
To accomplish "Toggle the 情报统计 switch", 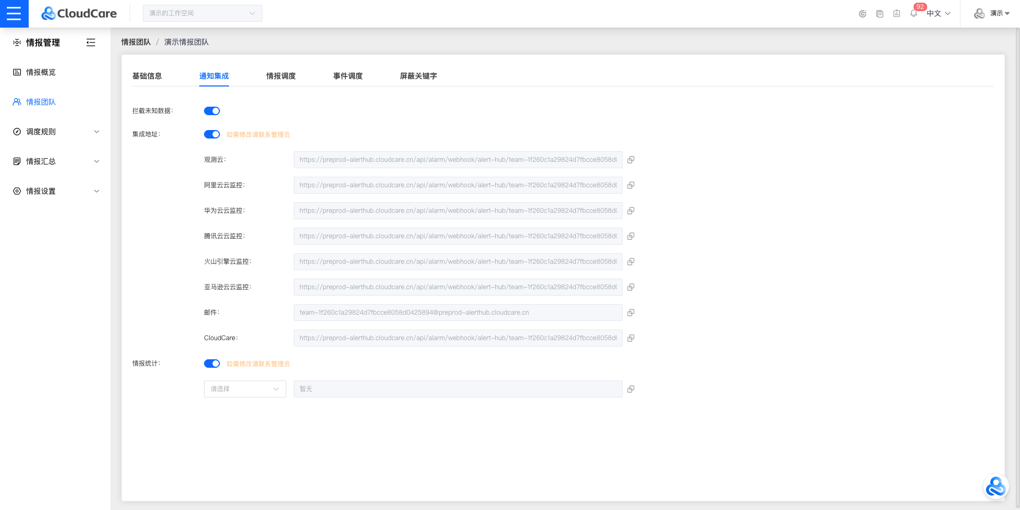I will tap(212, 364).
